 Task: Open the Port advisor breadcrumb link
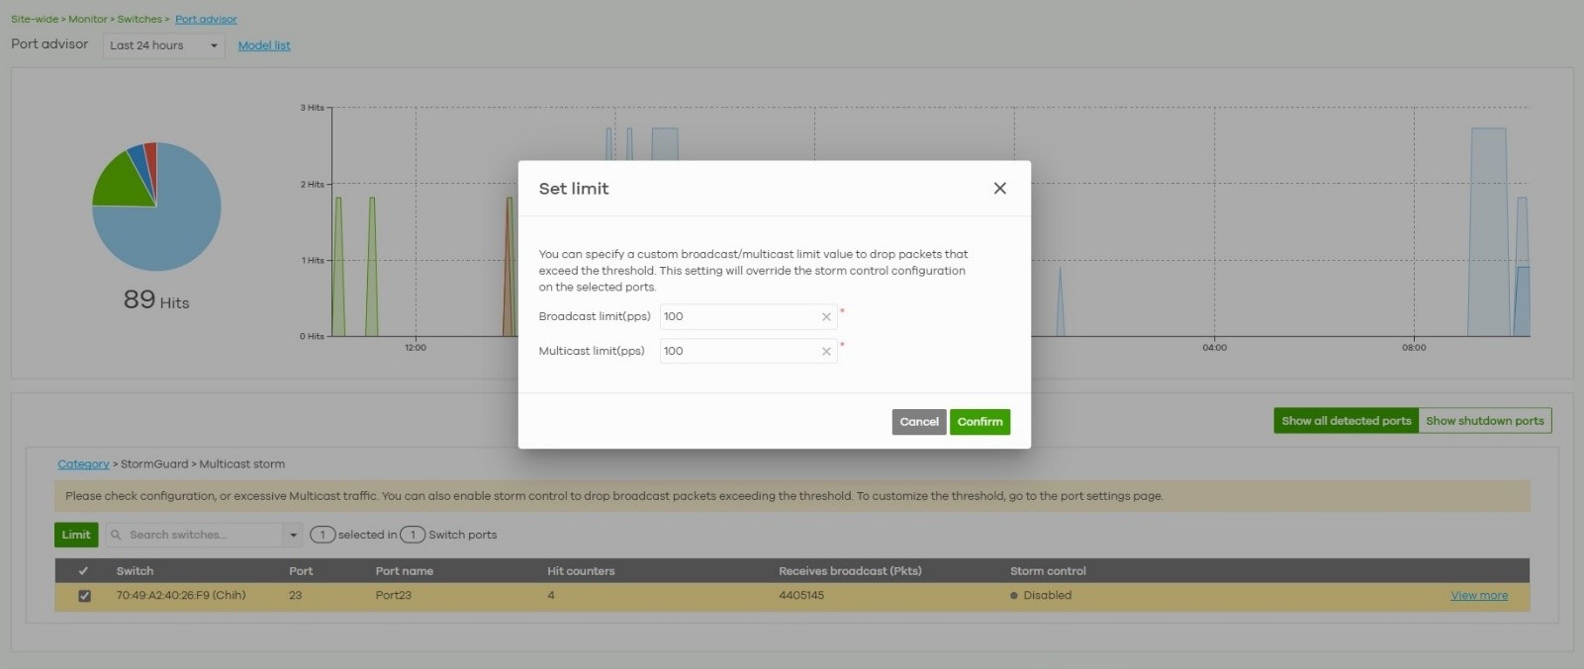(x=206, y=19)
